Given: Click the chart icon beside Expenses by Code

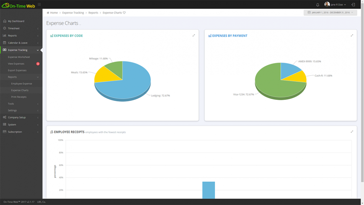Looking at the screenshot, I should [x=52, y=36].
